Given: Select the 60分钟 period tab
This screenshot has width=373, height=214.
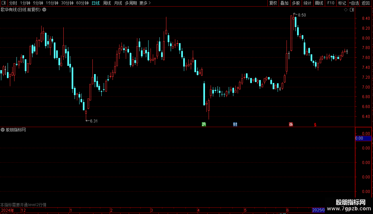Looking at the screenshot, I should click(x=83, y=3).
